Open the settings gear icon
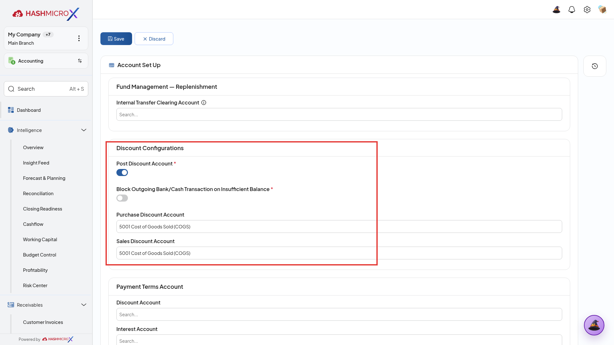614x345 pixels. coord(587,10)
